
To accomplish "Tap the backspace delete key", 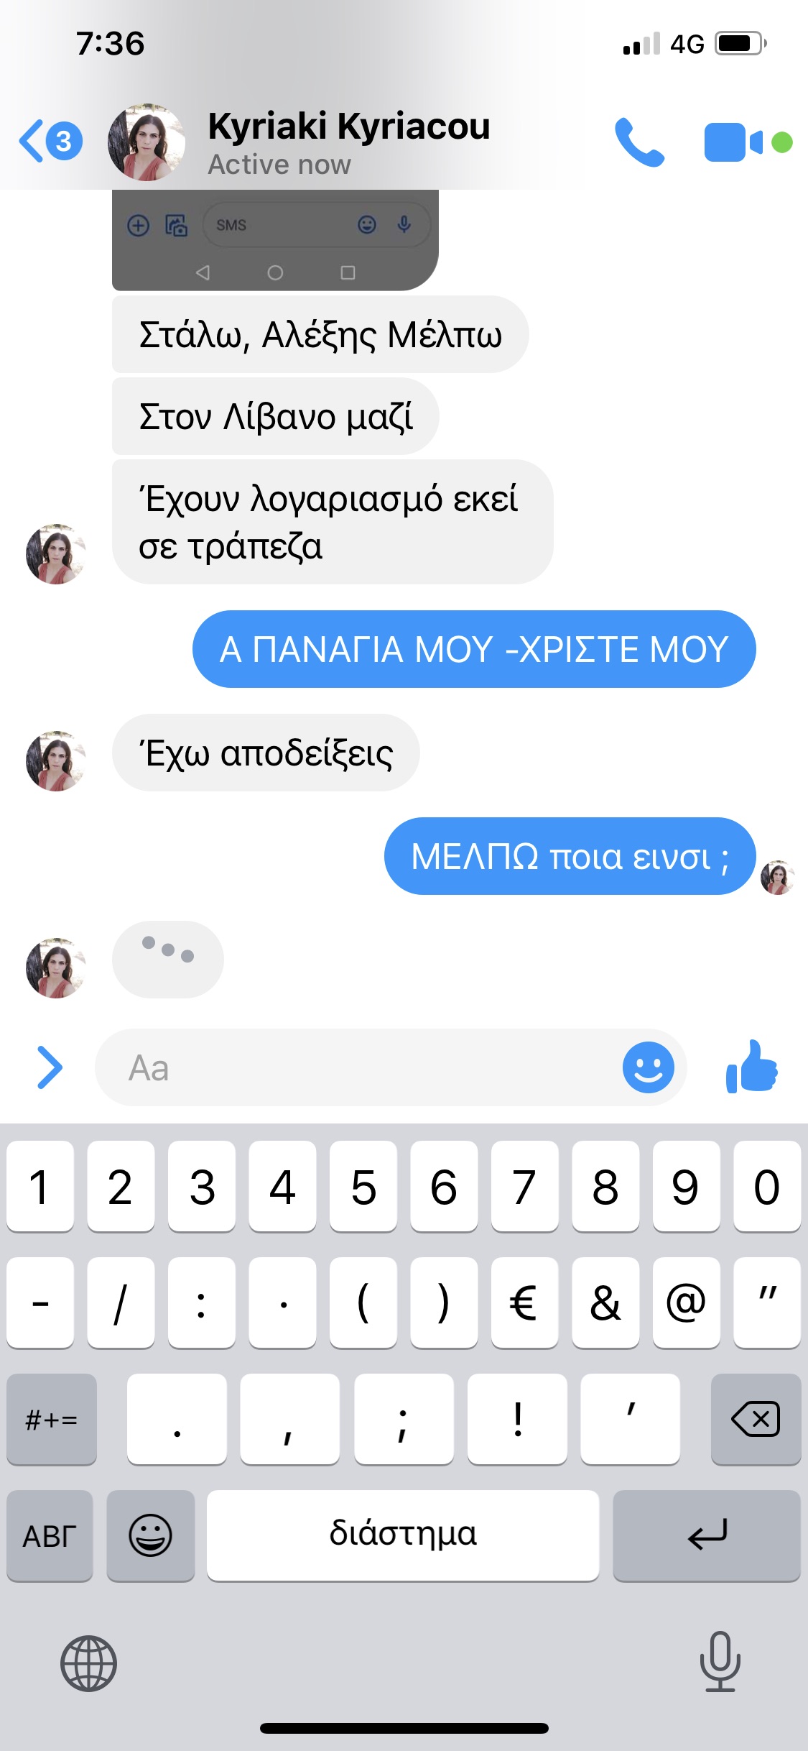I will pos(756,1419).
